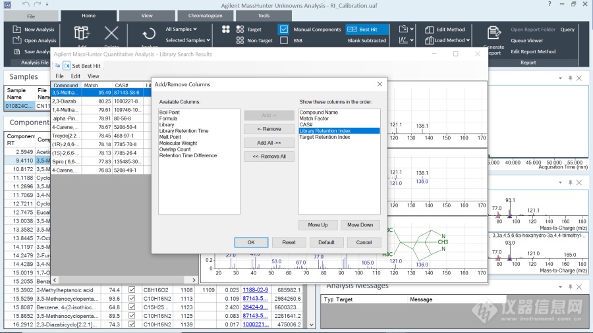Click the Target components icon
Screen dimensions: 593x333
(x=240, y=29)
